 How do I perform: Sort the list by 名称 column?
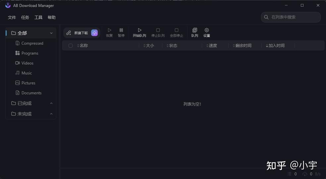(x=82, y=45)
